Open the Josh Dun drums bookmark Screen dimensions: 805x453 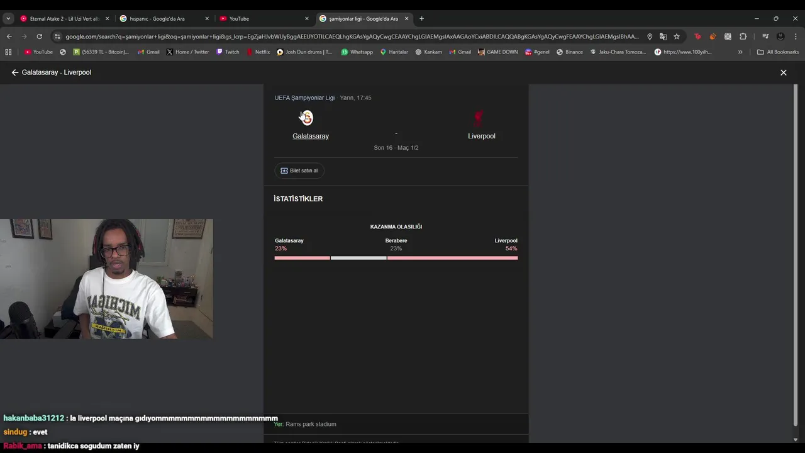coord(304,52)
